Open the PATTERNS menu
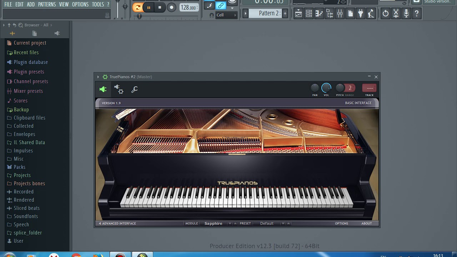457x257 pixels. pos(47,4)
